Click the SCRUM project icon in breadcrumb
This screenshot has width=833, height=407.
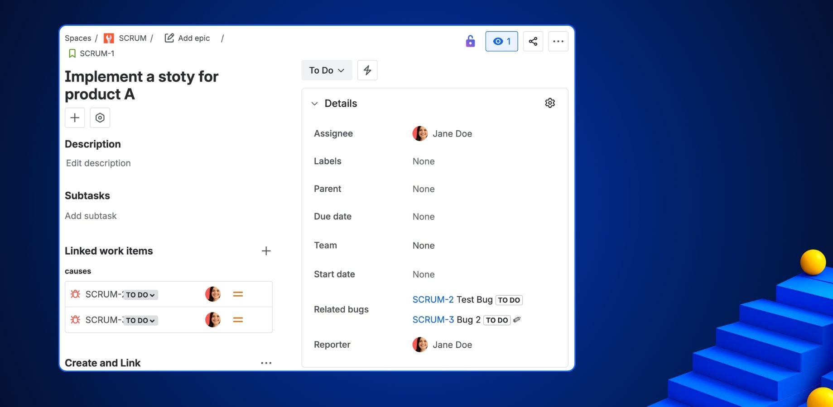[x=108, y=38]
